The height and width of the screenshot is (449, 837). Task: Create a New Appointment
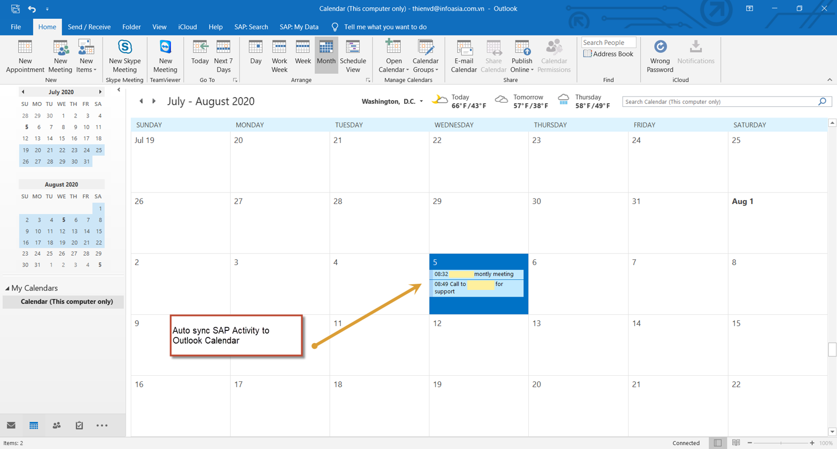(x=25, y=57)
